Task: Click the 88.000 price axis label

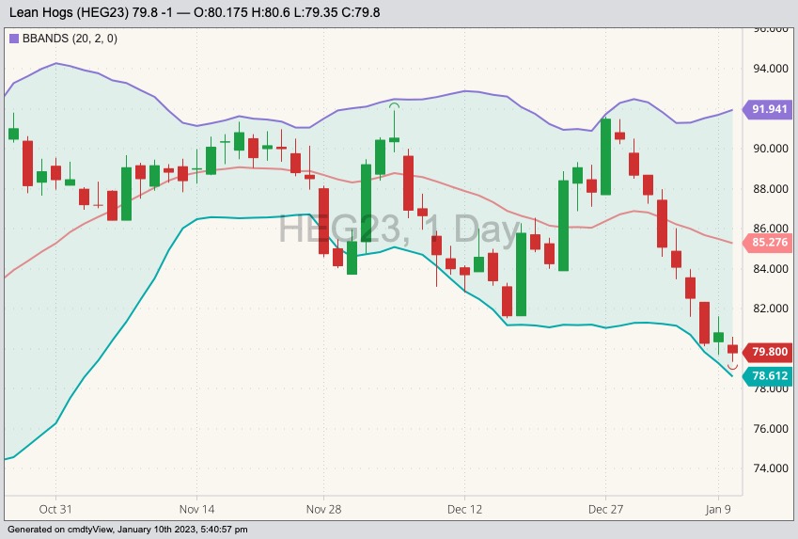Action: click(771, 188)
